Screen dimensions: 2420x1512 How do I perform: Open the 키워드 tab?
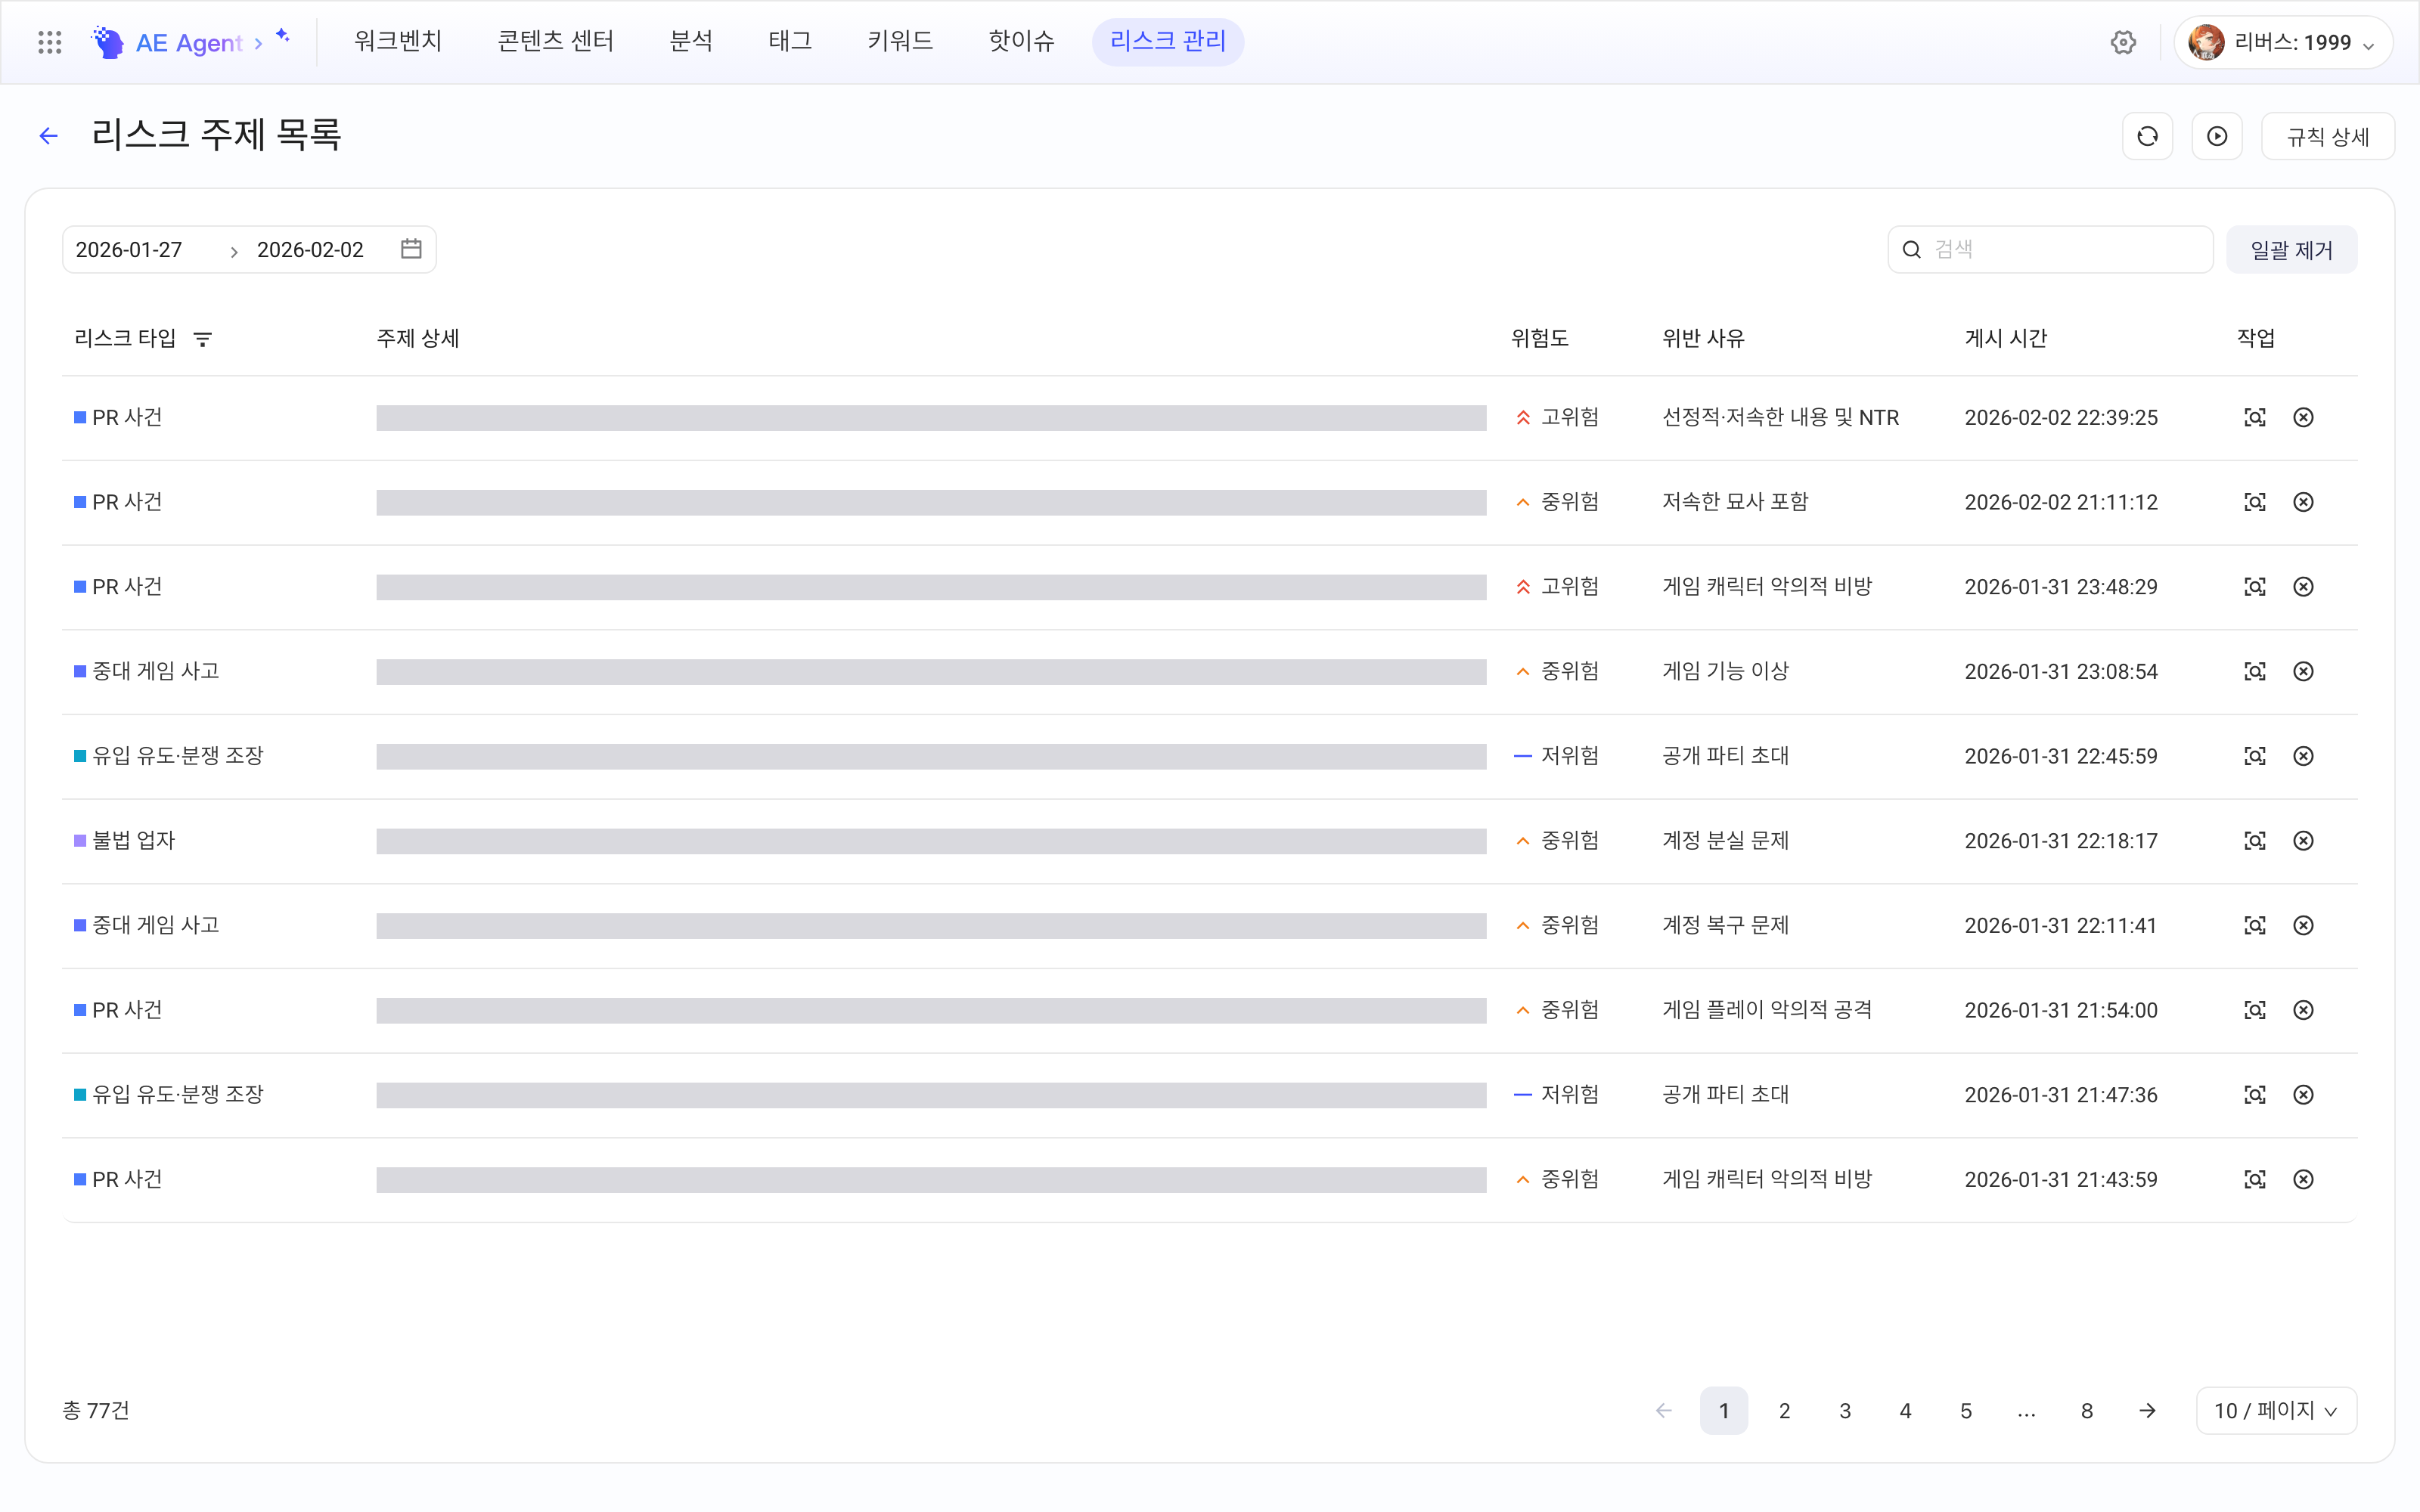(x=900, y=41)
